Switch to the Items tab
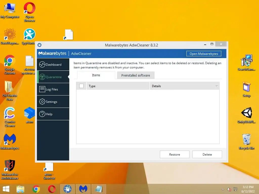Viewport: 259px width, 194px height. pyautogui.click(x=96, y=75)
